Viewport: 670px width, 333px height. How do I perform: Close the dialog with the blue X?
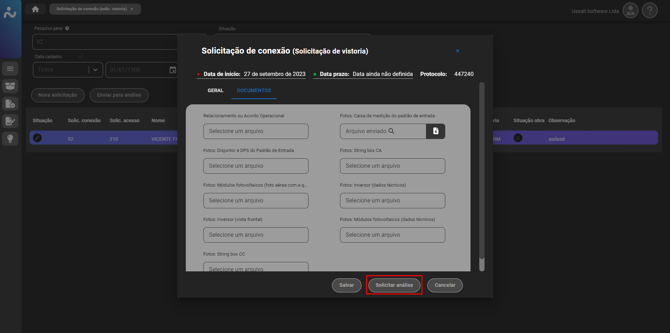pos(457,51)
